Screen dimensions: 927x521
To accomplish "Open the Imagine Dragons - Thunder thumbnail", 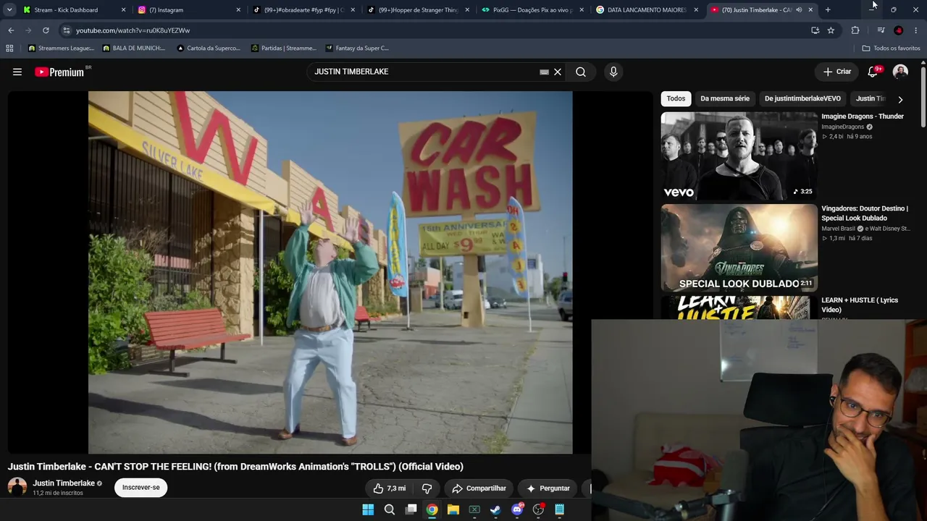I will pos(739,156).
